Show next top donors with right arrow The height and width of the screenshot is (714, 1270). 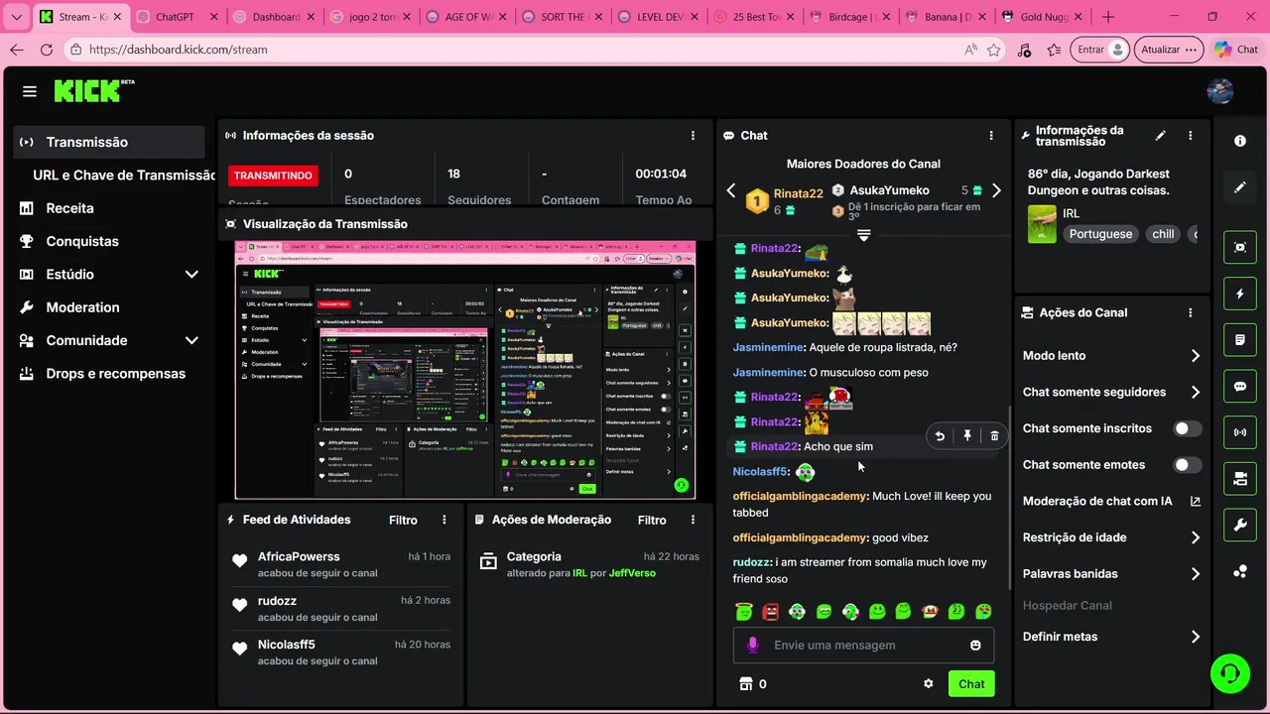996,190
